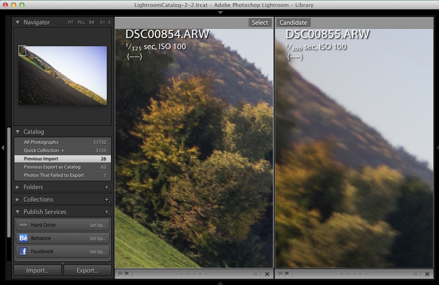The width and height of the screenshot is (439, 285).
Task: Select All Photographs in Catalog
Action: [x=63, y=142]
